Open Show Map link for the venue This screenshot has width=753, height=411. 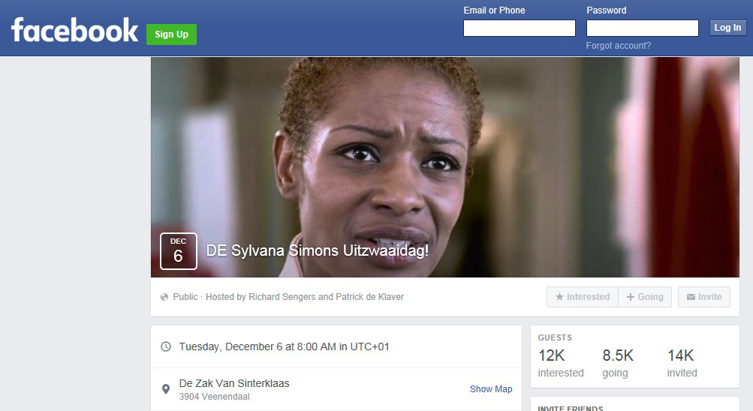tap(491, 389)
